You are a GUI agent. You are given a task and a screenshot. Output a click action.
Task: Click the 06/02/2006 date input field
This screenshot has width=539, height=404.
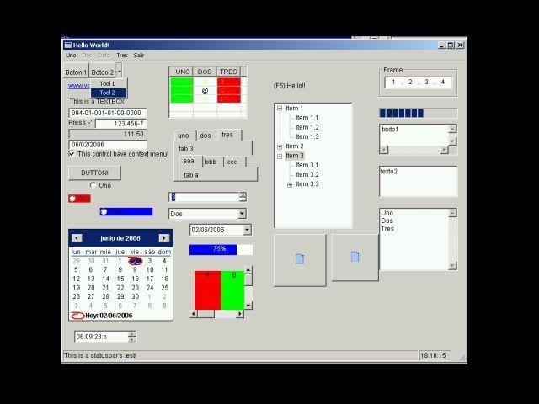(x=108, y=145)
